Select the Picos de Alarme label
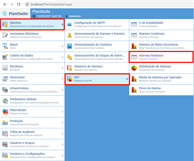Screen dimensions: 194x161 150,88
